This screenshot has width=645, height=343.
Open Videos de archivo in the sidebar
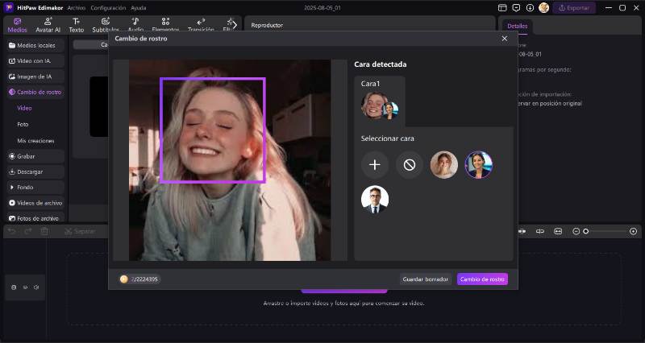coord(35,203)
